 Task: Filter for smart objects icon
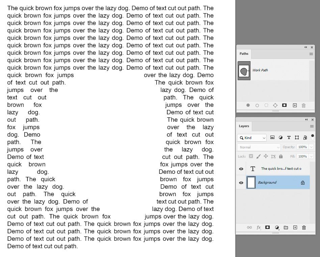(305, 137)
